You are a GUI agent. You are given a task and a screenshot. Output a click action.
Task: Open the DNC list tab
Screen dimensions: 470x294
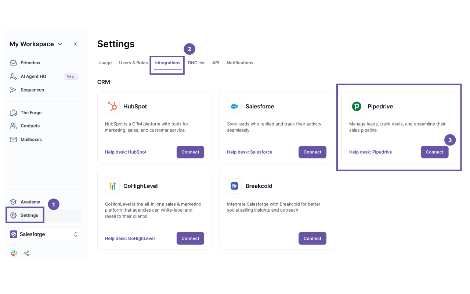click(x=196, y=63)
